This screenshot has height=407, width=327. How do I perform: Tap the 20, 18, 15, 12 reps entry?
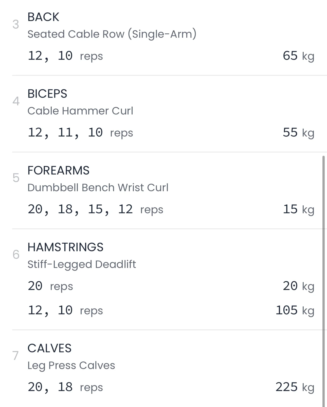pyautogui.click(x=95, y=209)
